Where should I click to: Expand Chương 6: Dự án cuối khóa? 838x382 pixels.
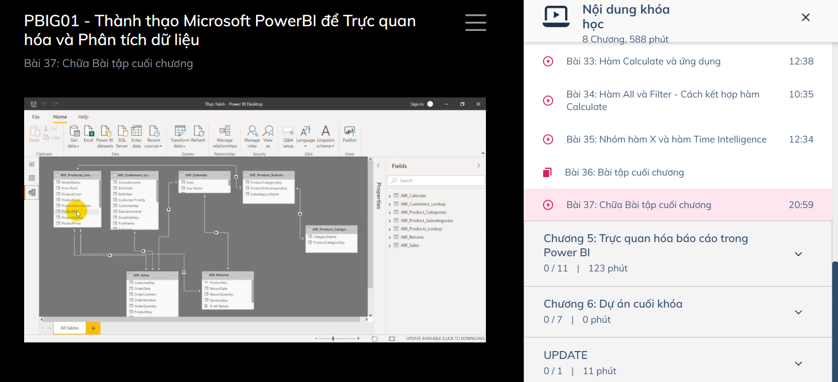(x=678, y=312)
